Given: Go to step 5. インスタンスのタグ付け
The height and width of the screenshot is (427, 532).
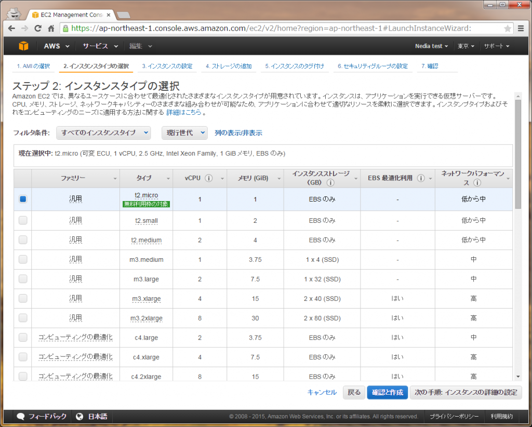Looking at the screenshot, I should tap(295, 66).
